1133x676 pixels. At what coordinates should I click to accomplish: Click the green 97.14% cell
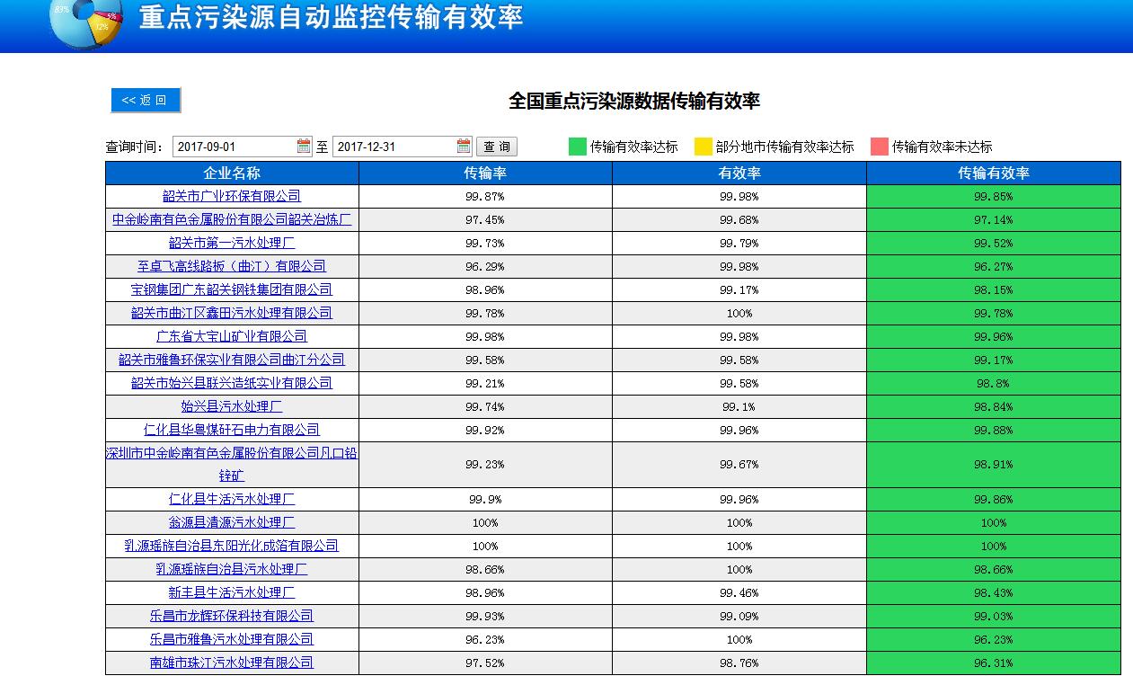994,219
